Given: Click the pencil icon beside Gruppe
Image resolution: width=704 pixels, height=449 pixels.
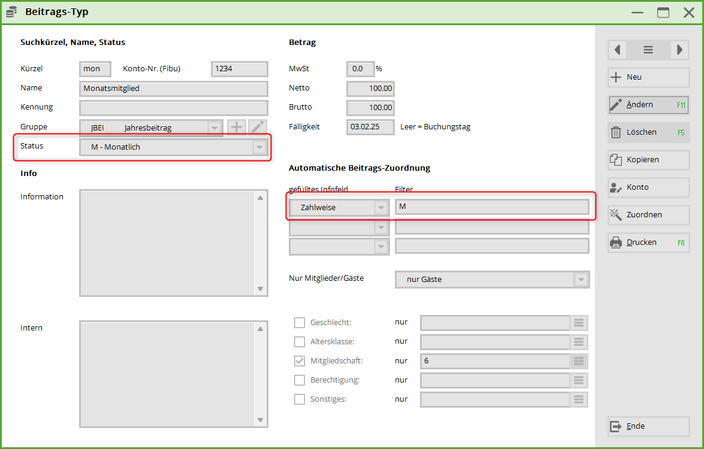Looking at the screenshot, I should (x=258, y=128).
